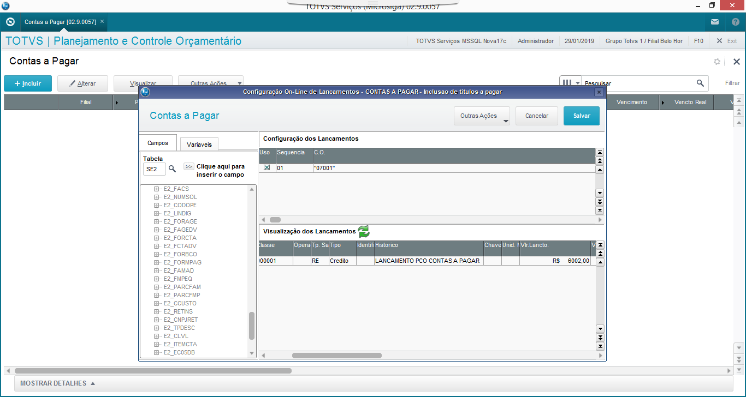The height and width of the screenshot is (397, 746).
Task: Expand the MOSTRAR DETALHES section
Action: (57, 383)
